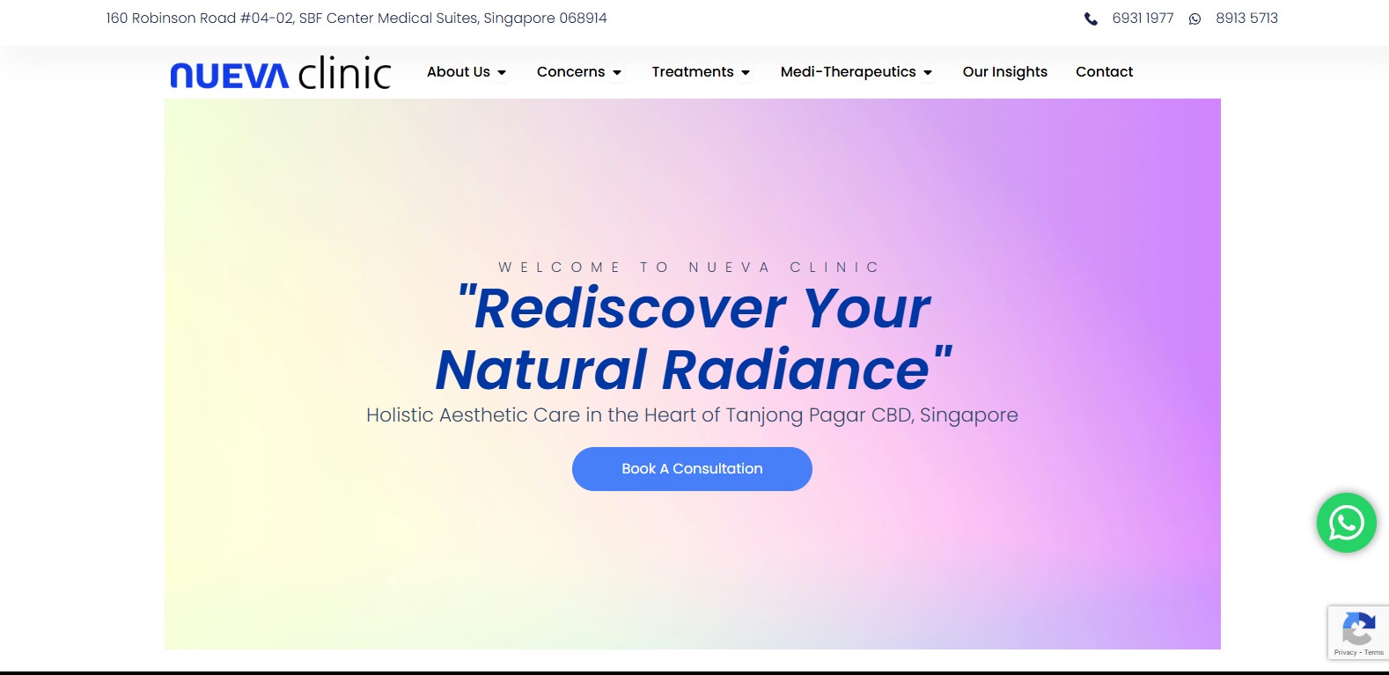1389x675 pixels.
Task: Expand the About Us dropdown arrow
Action: pyautogui.click(x=502, y=73)
